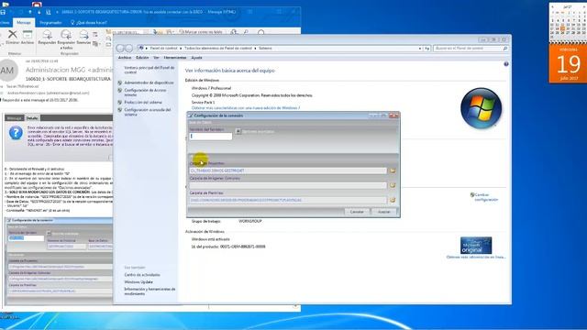Click the Carpeta de Plantillas path field
This screenshot has width=587, height=330.
point(288,200)
